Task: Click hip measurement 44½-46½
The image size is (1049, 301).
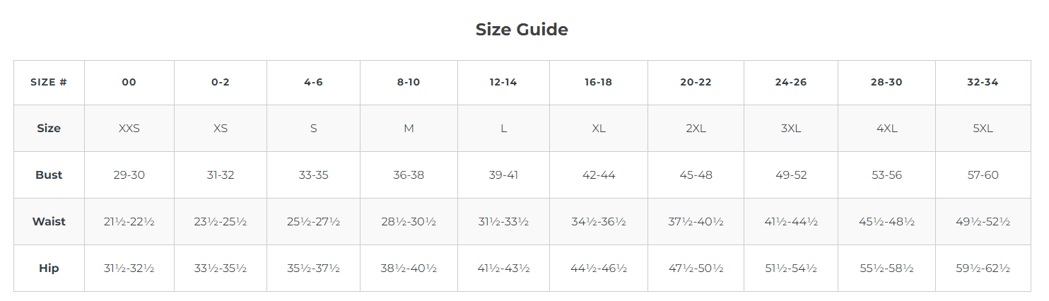Action: tap(598, 268)
